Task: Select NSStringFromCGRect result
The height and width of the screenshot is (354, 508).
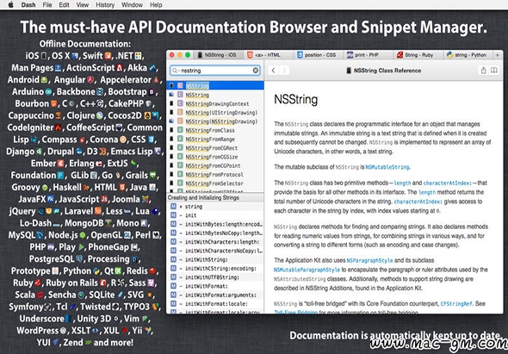Action: tap(212, 148)
